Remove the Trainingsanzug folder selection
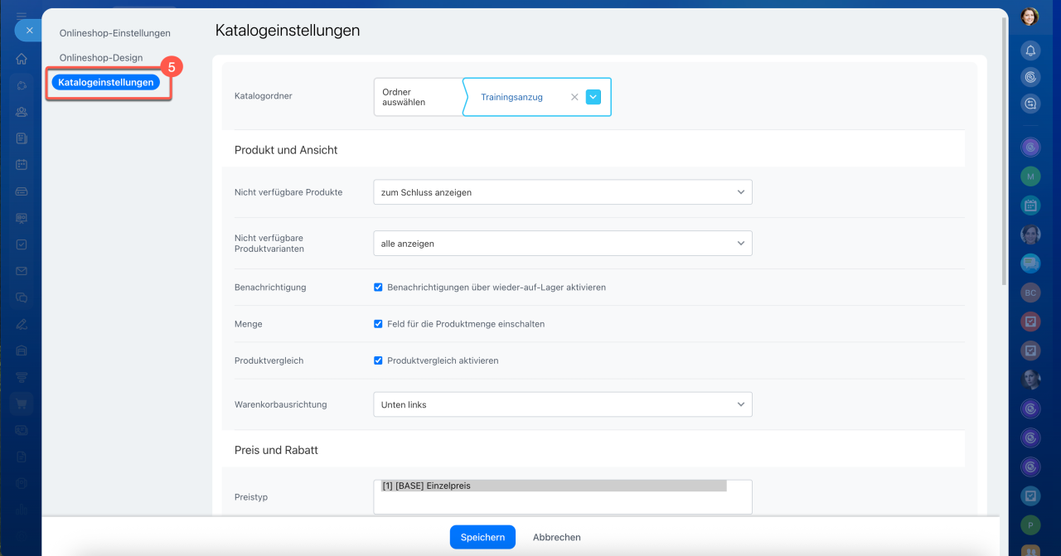Screen dimensions: 1061x556 tap(574, 97)
